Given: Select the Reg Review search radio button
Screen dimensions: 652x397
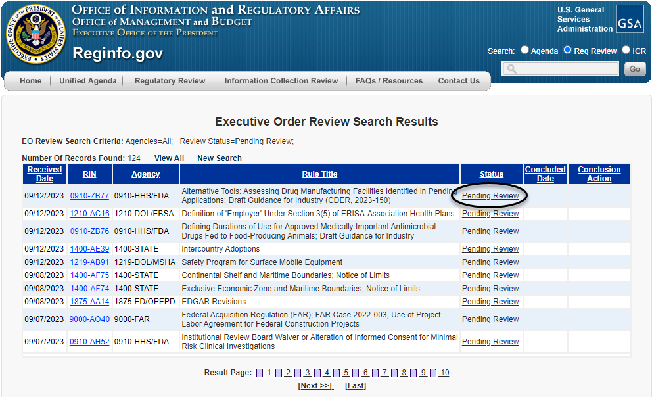Looking at the screenshot, I should [567, 50].
